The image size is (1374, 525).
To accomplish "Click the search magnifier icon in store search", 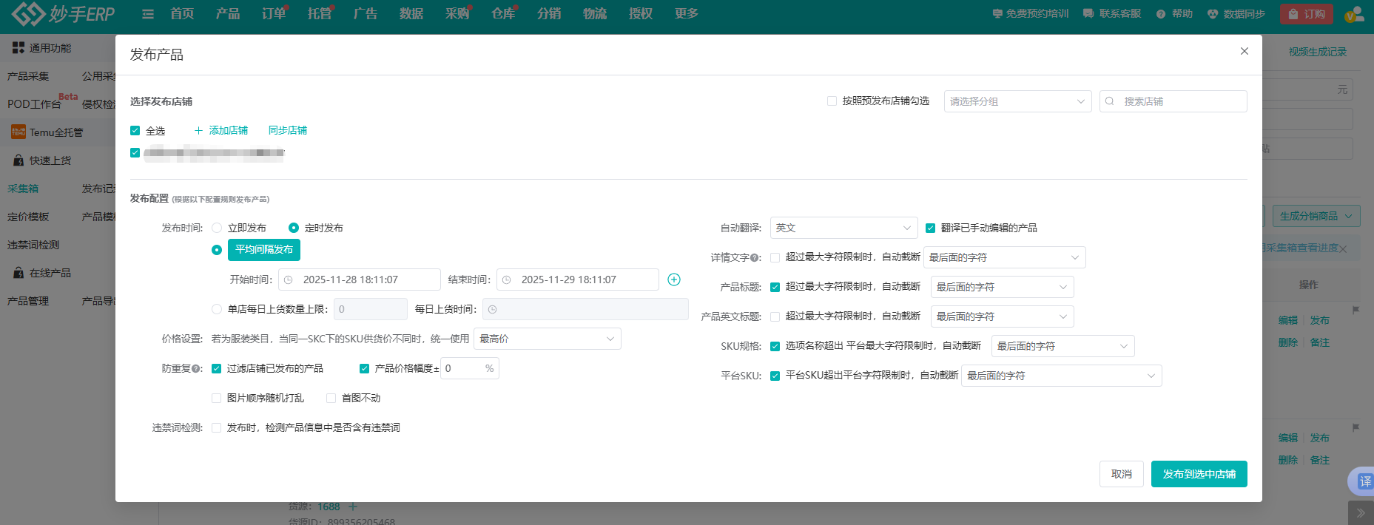I will [1110, 101].
